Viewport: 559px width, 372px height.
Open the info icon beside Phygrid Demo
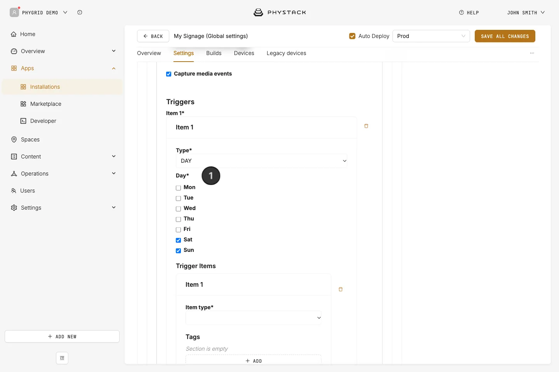coord(80,12)
